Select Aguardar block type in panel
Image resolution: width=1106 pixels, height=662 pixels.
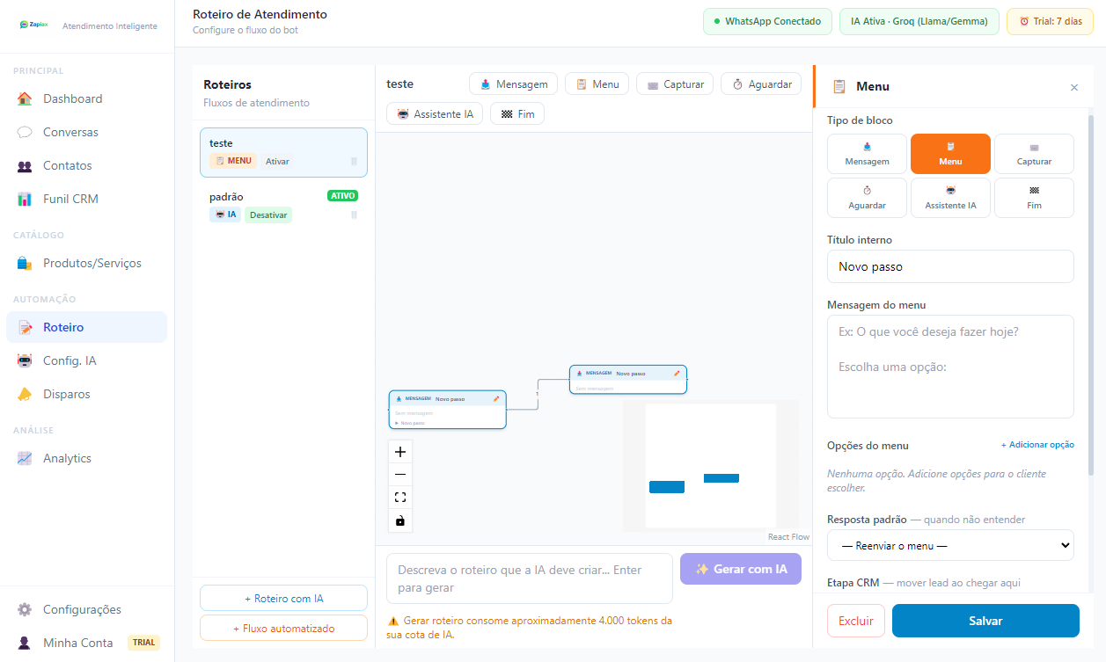[867, 198]
